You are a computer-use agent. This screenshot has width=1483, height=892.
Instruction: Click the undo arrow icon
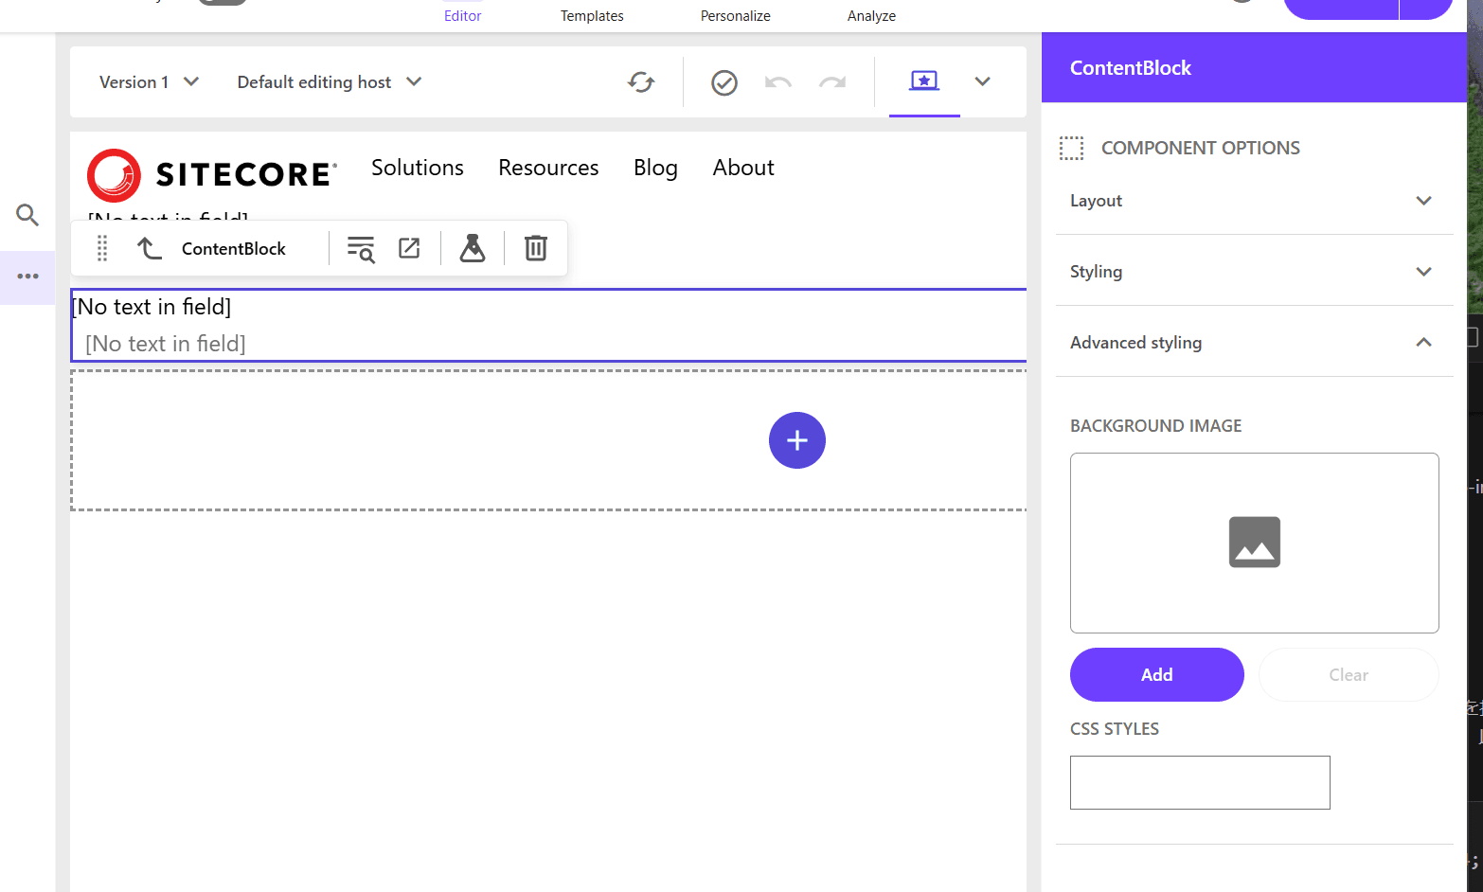777,83
